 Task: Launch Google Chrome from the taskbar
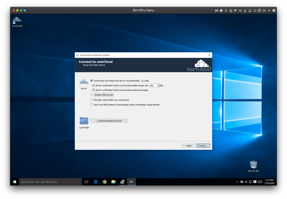coord(104,182)
